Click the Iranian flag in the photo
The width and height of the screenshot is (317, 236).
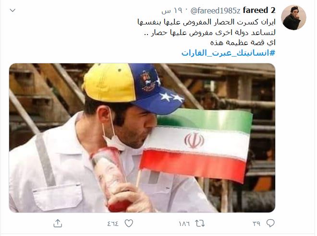195,145
